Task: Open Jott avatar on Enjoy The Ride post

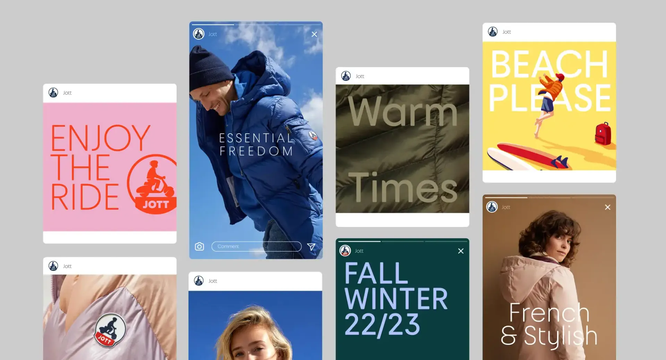Action: pyautogui.click(x=53, y=93)
